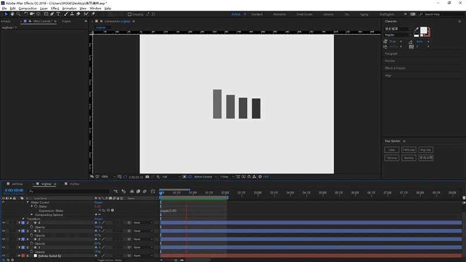Hide layer 4 named 2 with eye toggle
Image resolution: width=466 pixels, height=262 pixels.
click(x=3, y=239)
